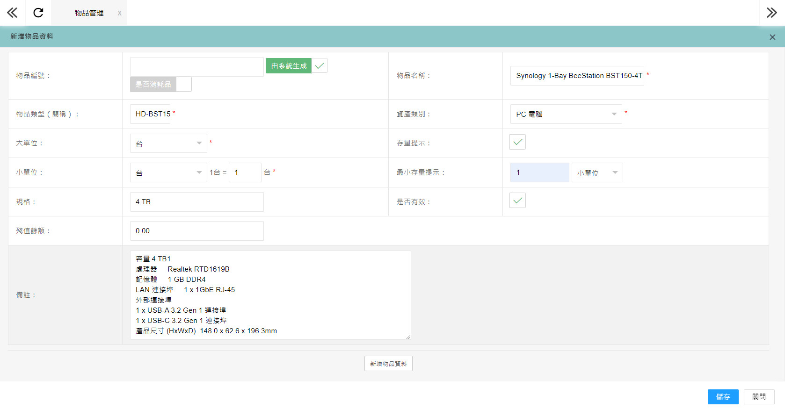Screen dimensions: 785x409
Task: Close the 新增物品資料 dialog with X icon
Action: (772, 37)
